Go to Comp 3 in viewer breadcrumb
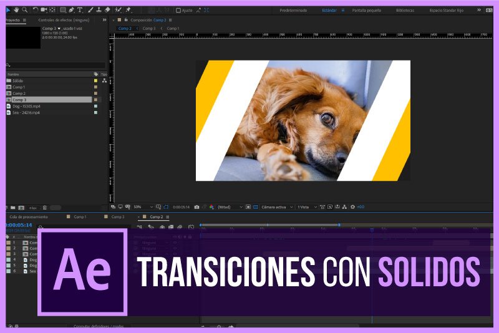499x333 pixels. pos(149,28)
